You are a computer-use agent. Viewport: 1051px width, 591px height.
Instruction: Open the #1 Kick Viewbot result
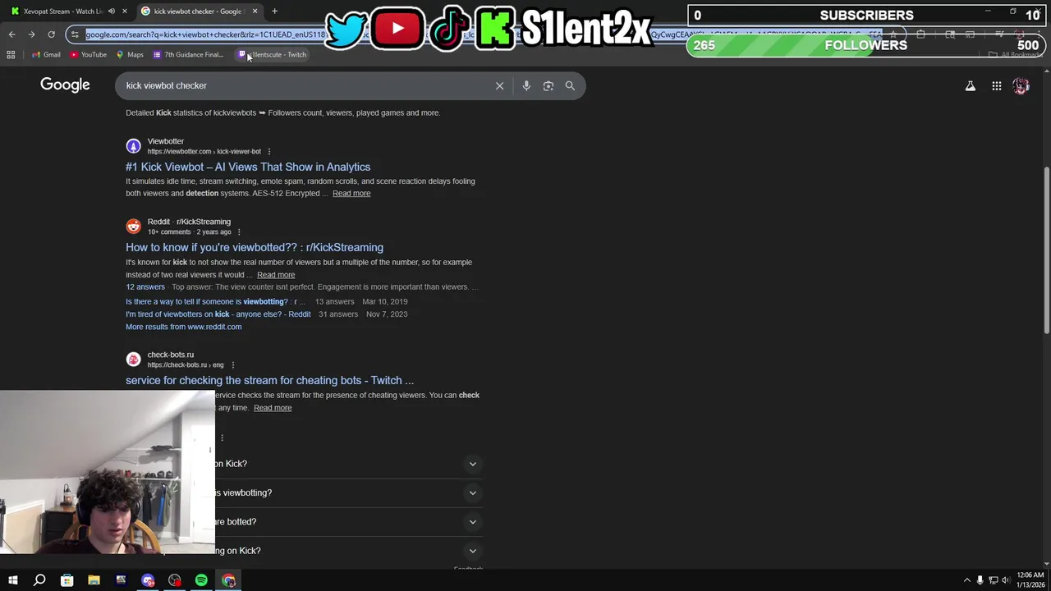point(248,167)
